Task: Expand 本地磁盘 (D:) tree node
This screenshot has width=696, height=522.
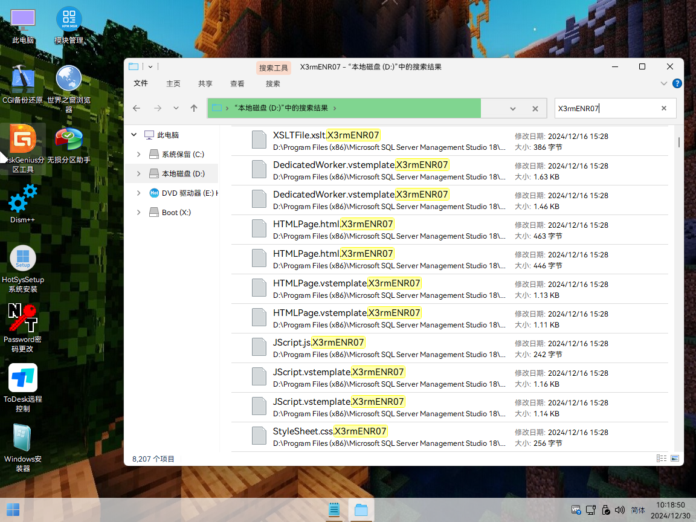Action: click(x=139, y=173)
